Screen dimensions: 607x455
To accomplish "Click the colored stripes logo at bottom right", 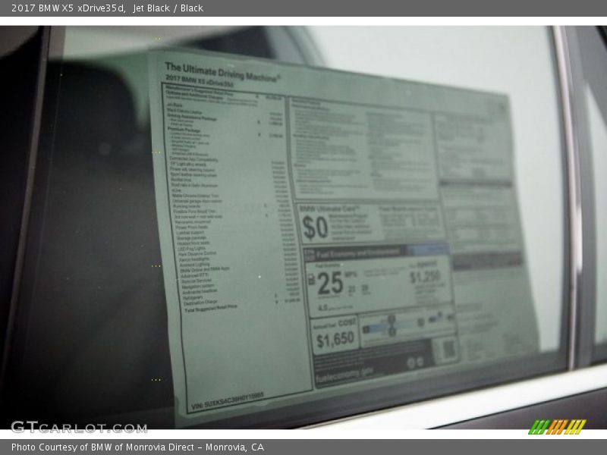I will tap(557, 426).
